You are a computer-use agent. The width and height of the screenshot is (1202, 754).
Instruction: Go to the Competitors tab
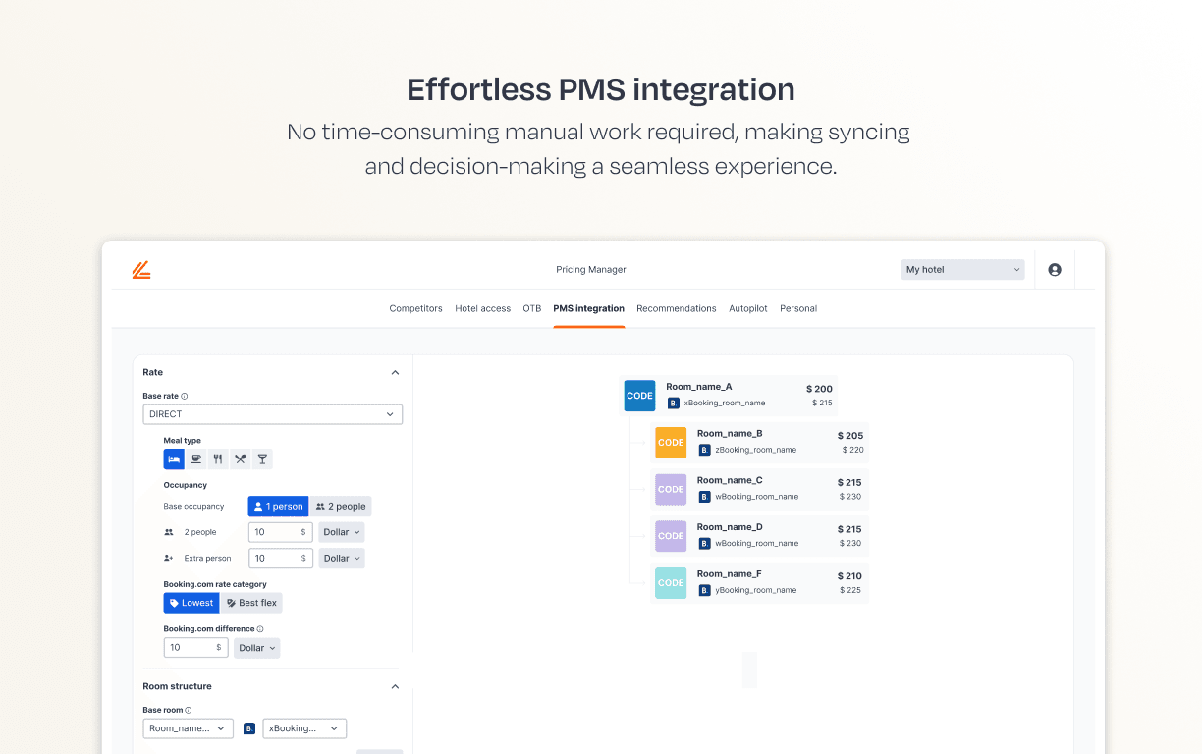(x=415, y=308)
